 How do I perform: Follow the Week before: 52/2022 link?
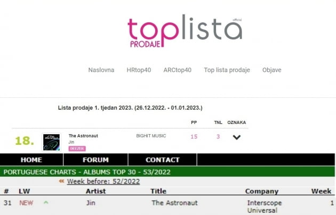[103, 181]
